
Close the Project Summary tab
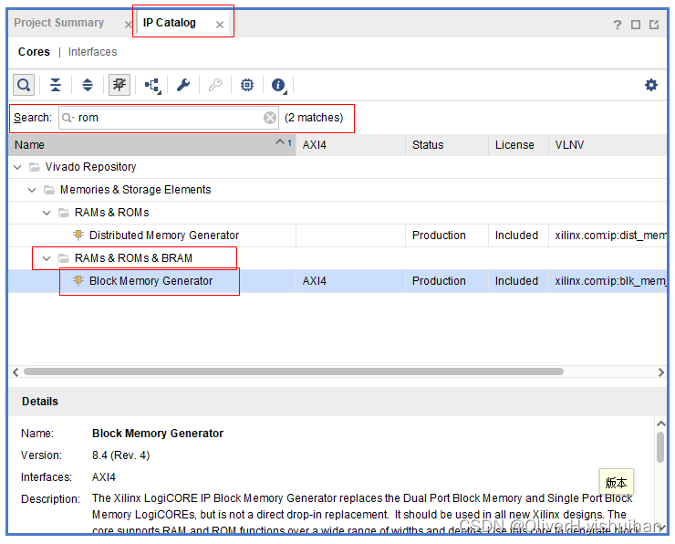128,25
